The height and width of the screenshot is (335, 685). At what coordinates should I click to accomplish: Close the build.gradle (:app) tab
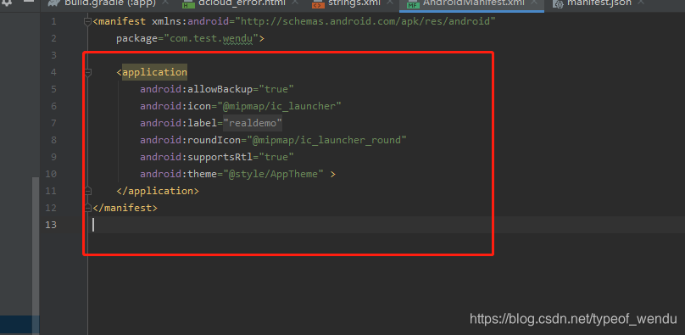click(x=165, y=3)
